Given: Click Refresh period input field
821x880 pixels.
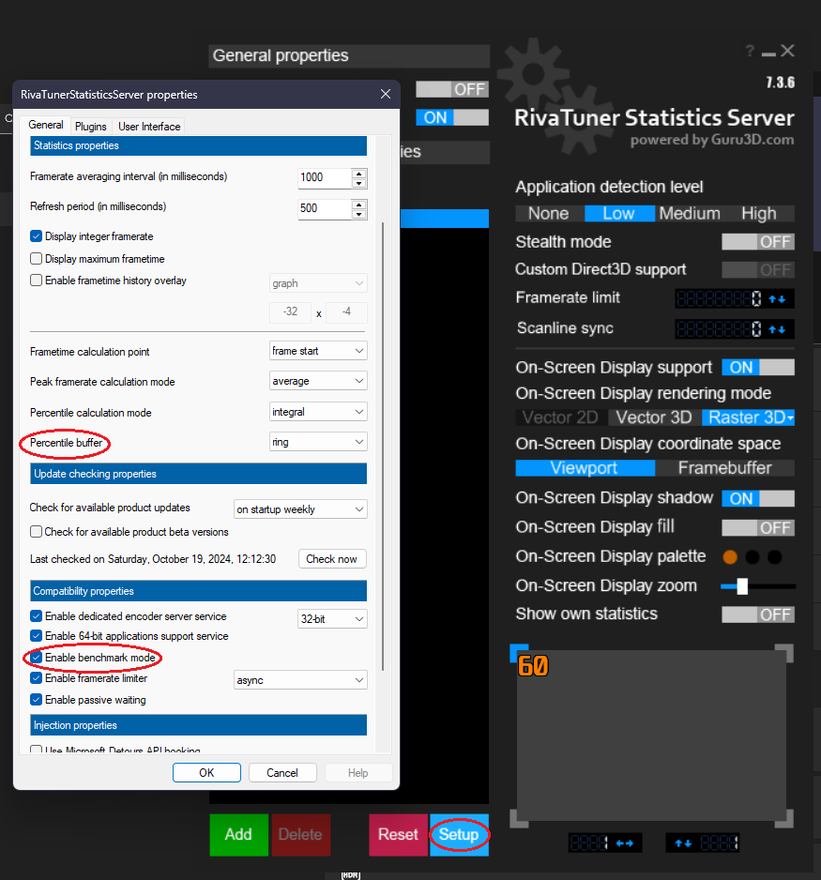Looking at the screenshot, I should coord(325,208).
